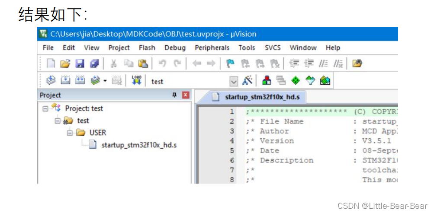434x213 pixels.
Task: Click the Rebuild all target files icon
Action: (x=80, y=81)
